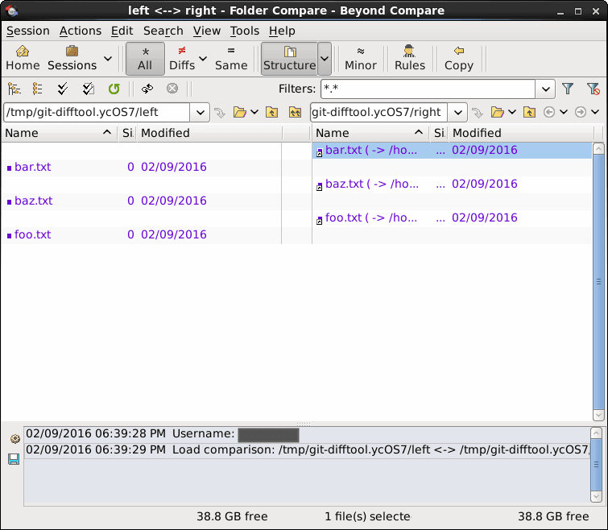This screenshot has height=530, width=608.
Task: Open the Edit menu
Action: 122,31
